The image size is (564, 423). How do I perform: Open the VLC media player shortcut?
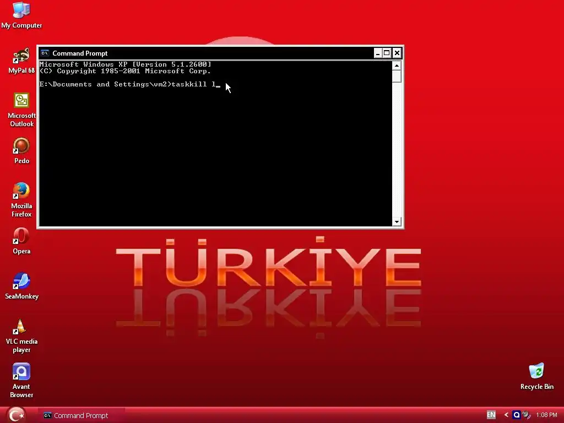[21, 336]
